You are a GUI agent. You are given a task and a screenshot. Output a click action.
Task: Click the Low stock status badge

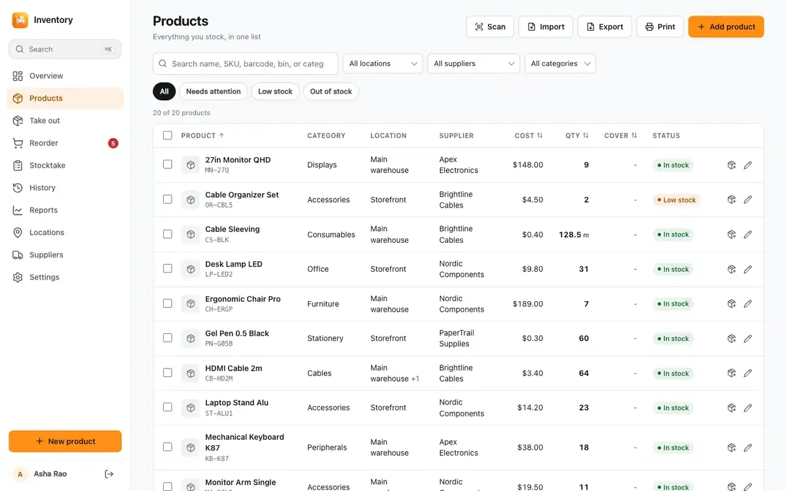pos(676,200)
